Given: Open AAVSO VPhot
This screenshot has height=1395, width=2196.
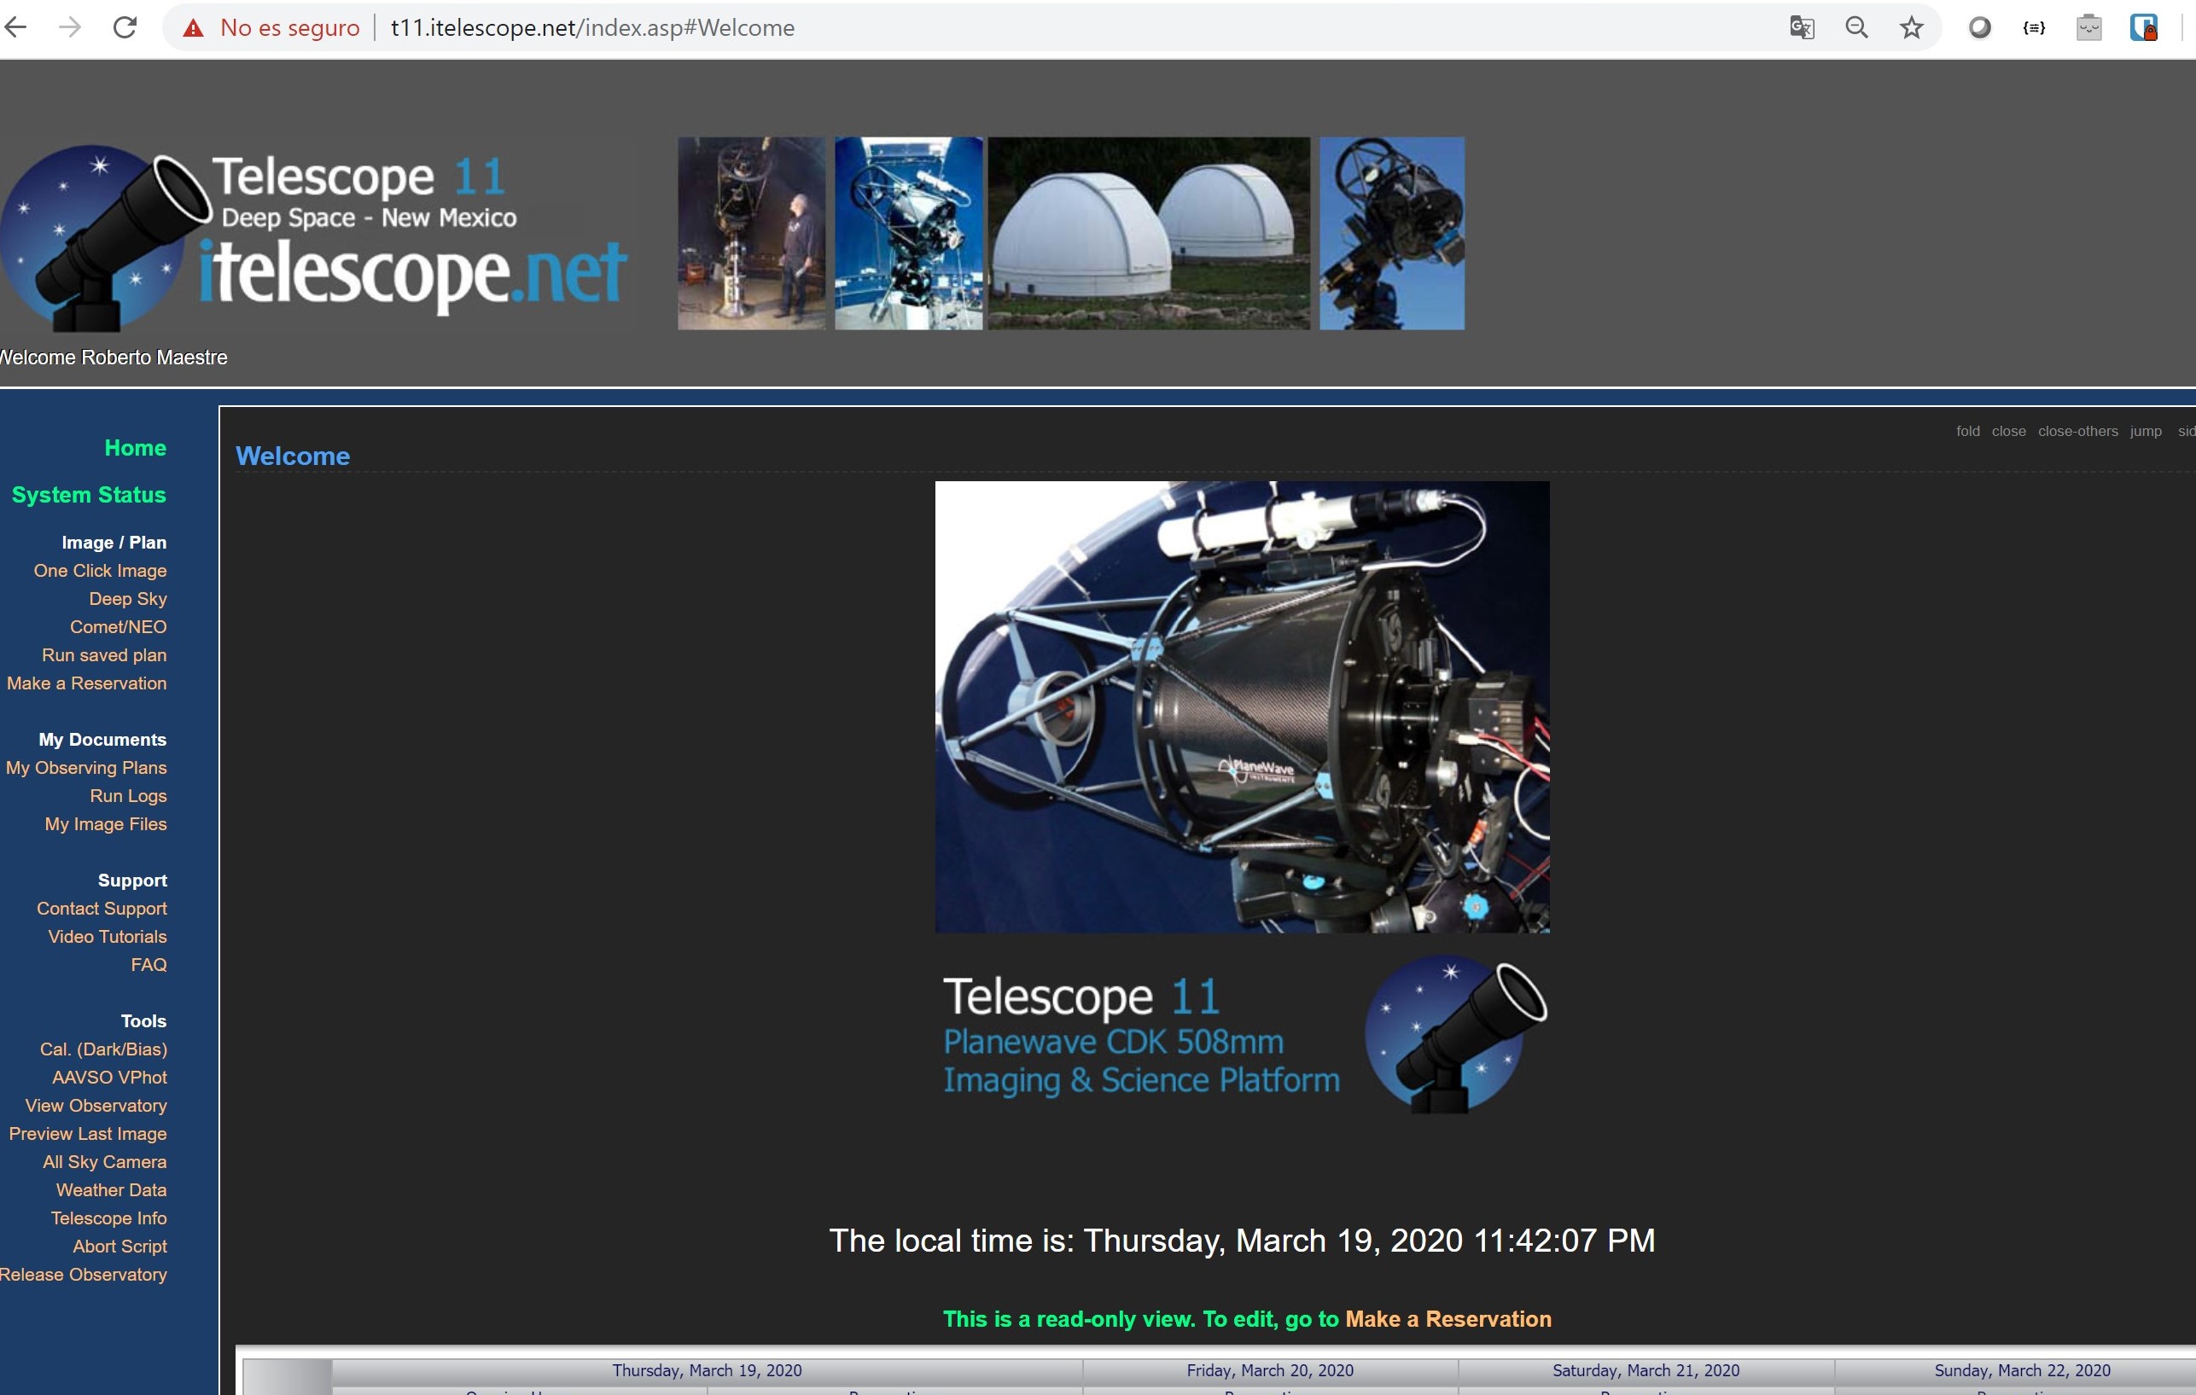Looking at the screenshot, I should tap(109, 1078).
